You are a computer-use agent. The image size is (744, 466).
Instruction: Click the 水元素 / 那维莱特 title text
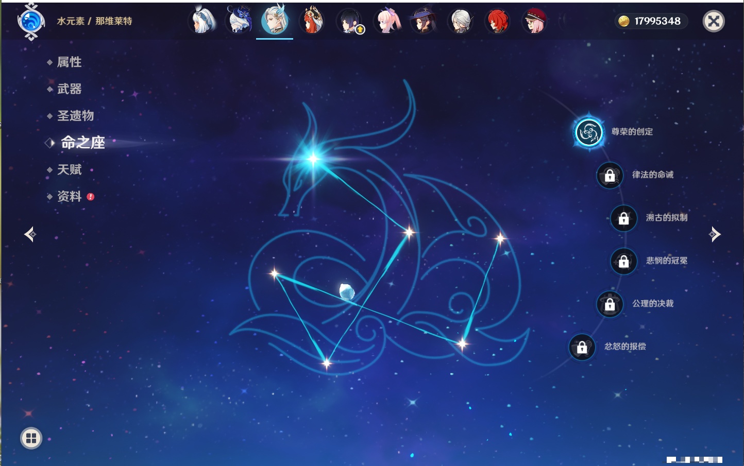point(94,21)
